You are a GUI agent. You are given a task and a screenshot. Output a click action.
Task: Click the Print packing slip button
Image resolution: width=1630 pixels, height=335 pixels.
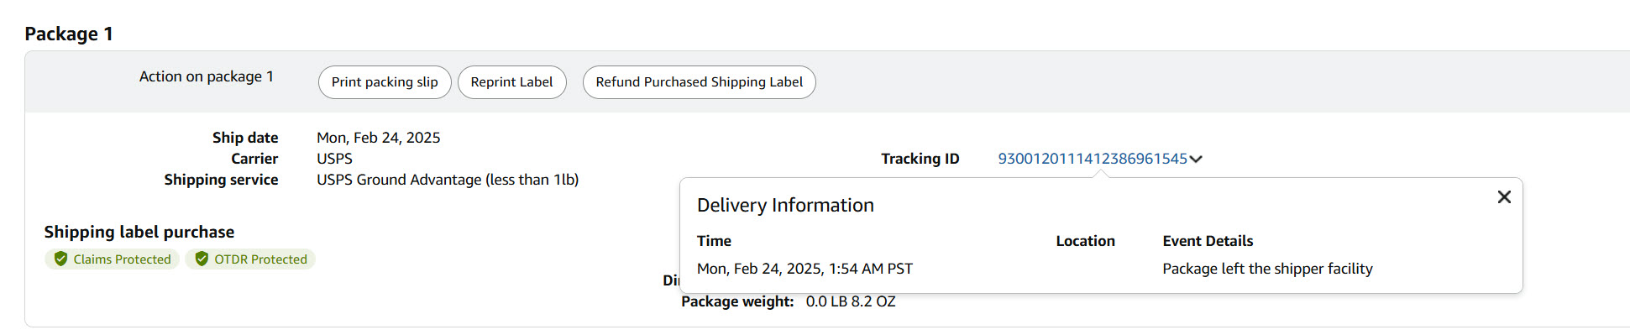point(385,82)
